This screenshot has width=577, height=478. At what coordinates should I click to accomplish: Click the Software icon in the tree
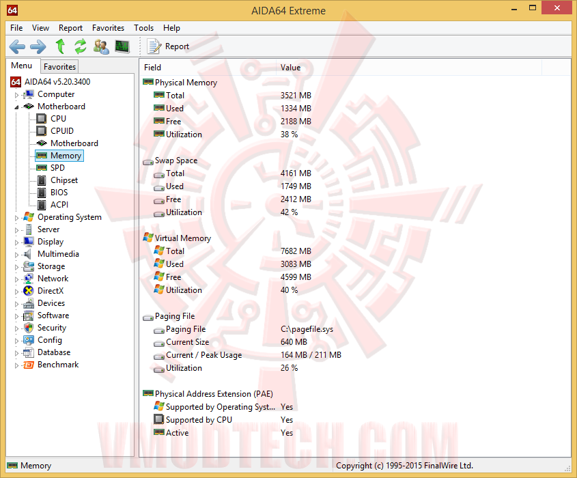pos(29,315)
